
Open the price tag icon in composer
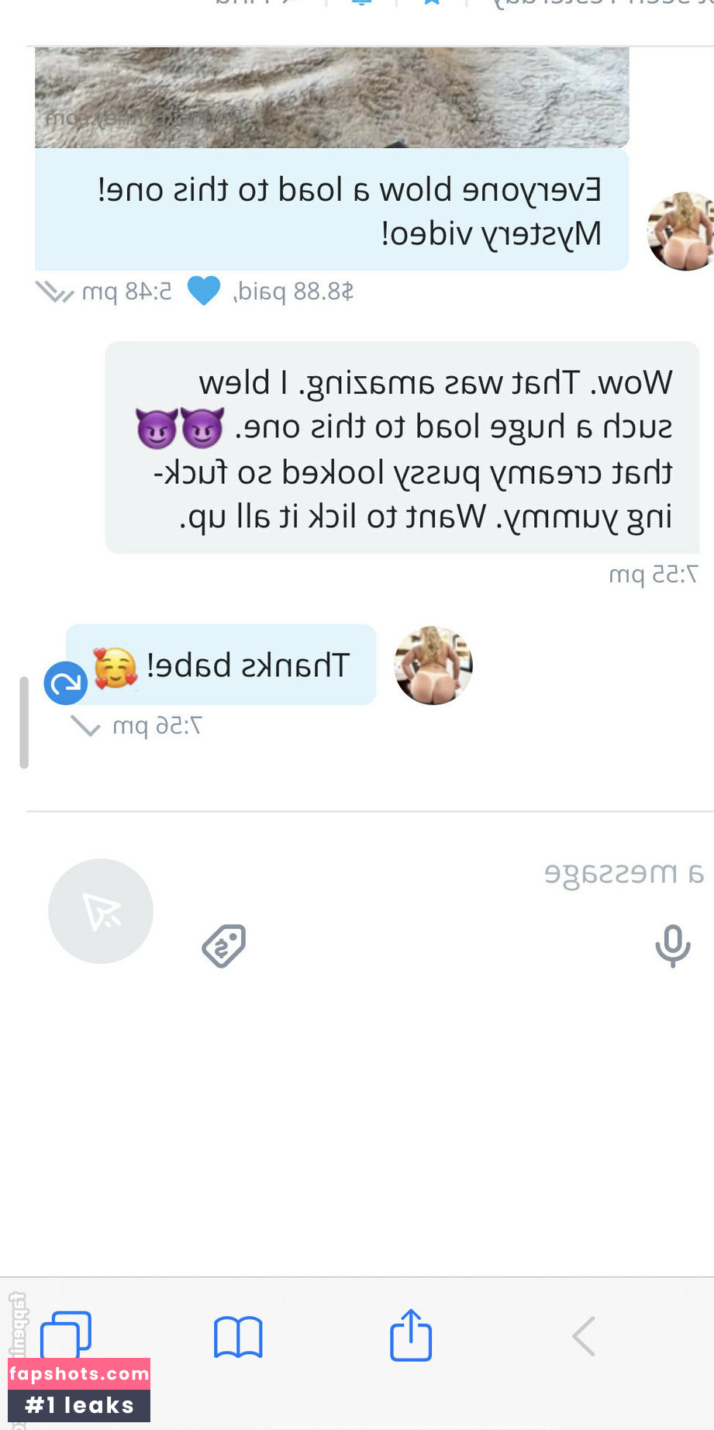[224, 946]
